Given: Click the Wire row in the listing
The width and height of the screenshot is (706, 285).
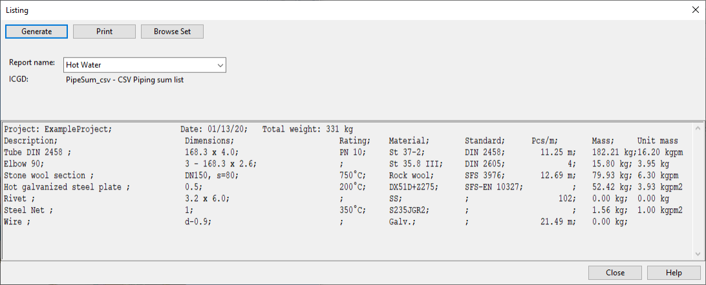Looking at the screenshot, I should [x=17, y=222].
